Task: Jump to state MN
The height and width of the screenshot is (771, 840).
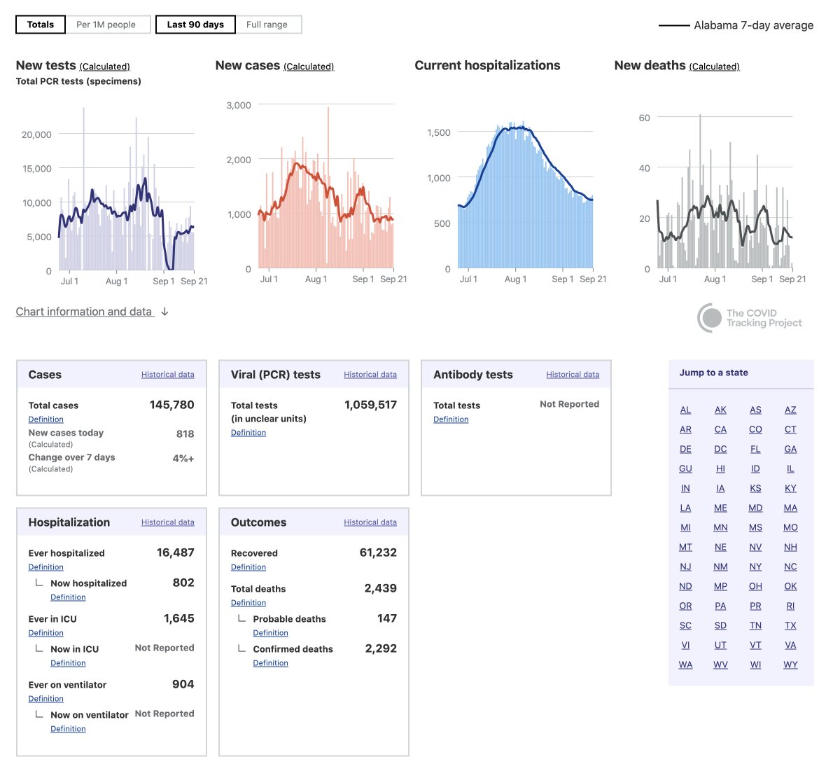Action: click(720, 527)
